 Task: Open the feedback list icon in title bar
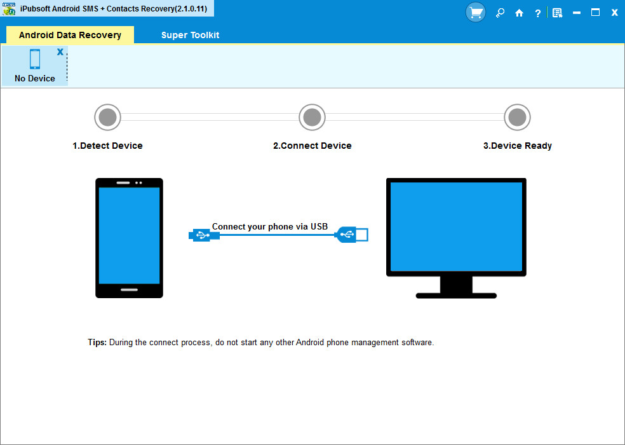557,13
